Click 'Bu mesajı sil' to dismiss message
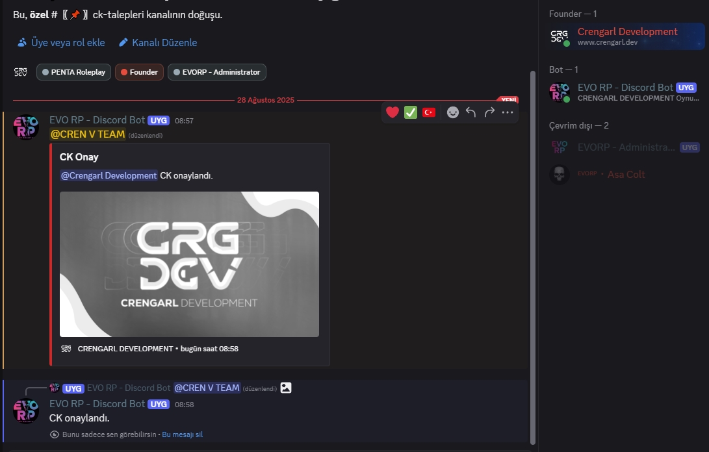 (182, 434)
